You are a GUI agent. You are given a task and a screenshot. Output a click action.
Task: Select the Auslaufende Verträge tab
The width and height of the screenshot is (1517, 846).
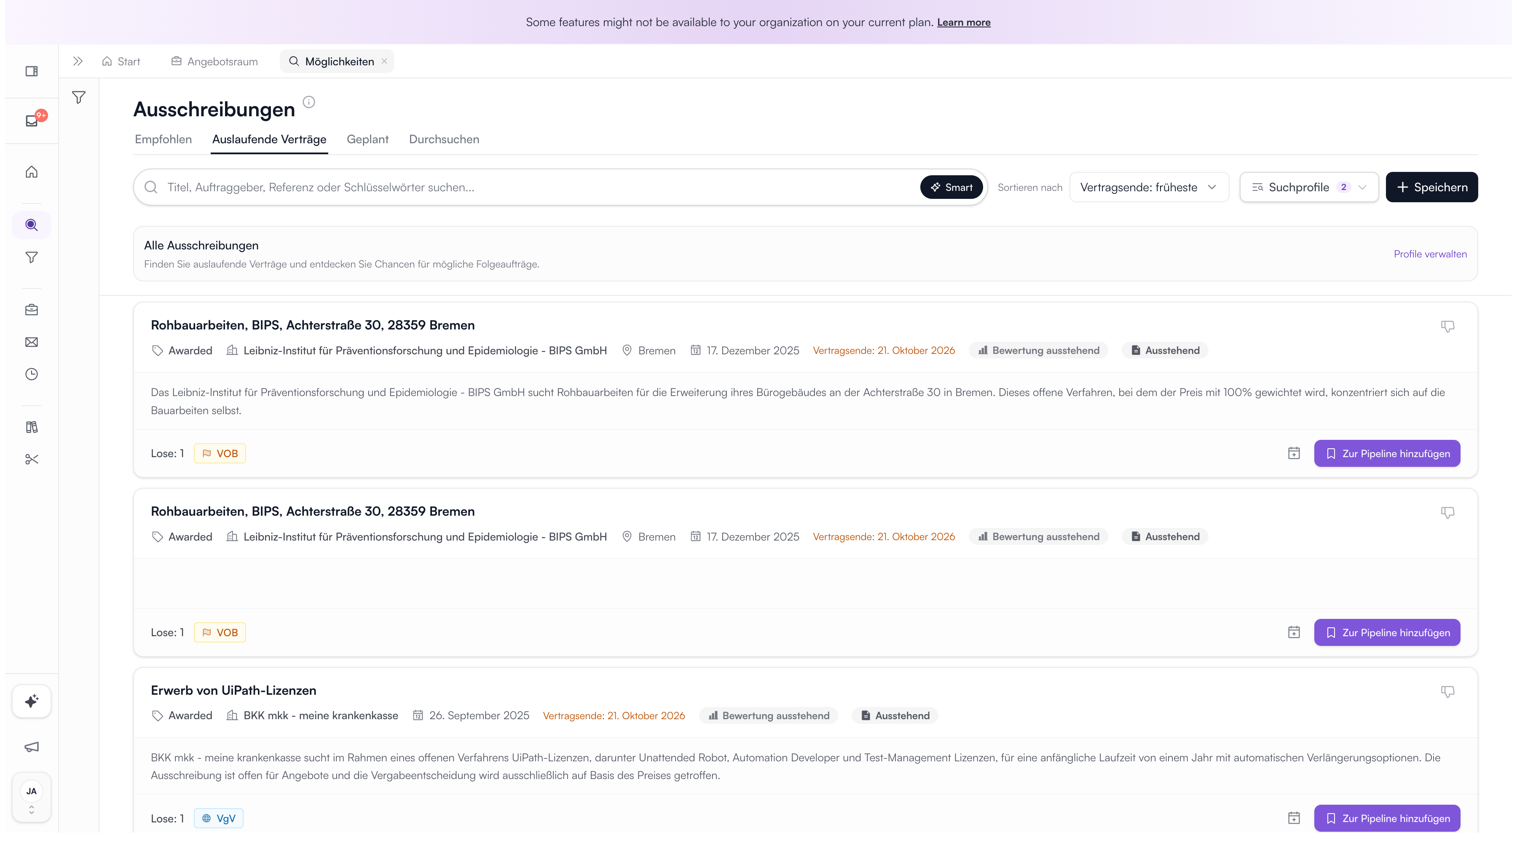tap(269, 139)
